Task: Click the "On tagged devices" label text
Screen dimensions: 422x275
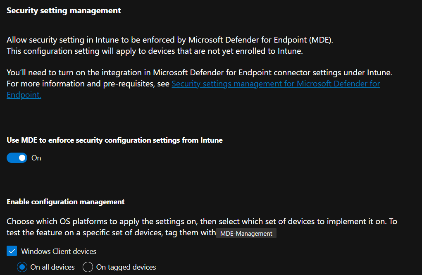Action: [x=126, y=267]
